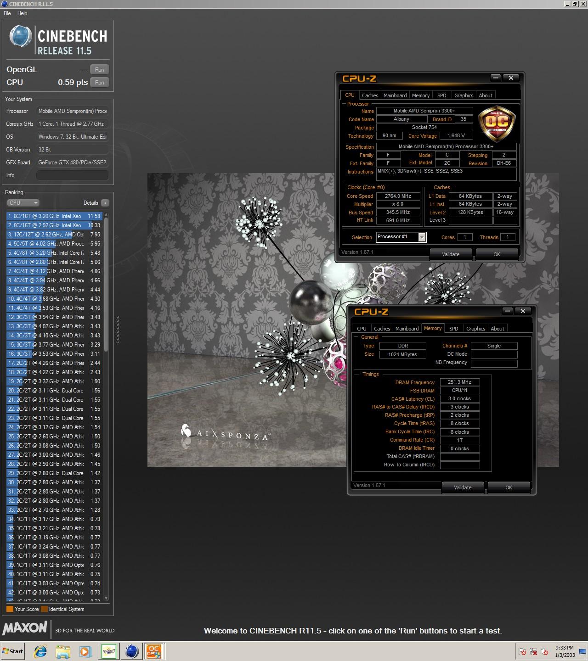Click OK in the upper CPU-Z window

click(x=497, y=254)
